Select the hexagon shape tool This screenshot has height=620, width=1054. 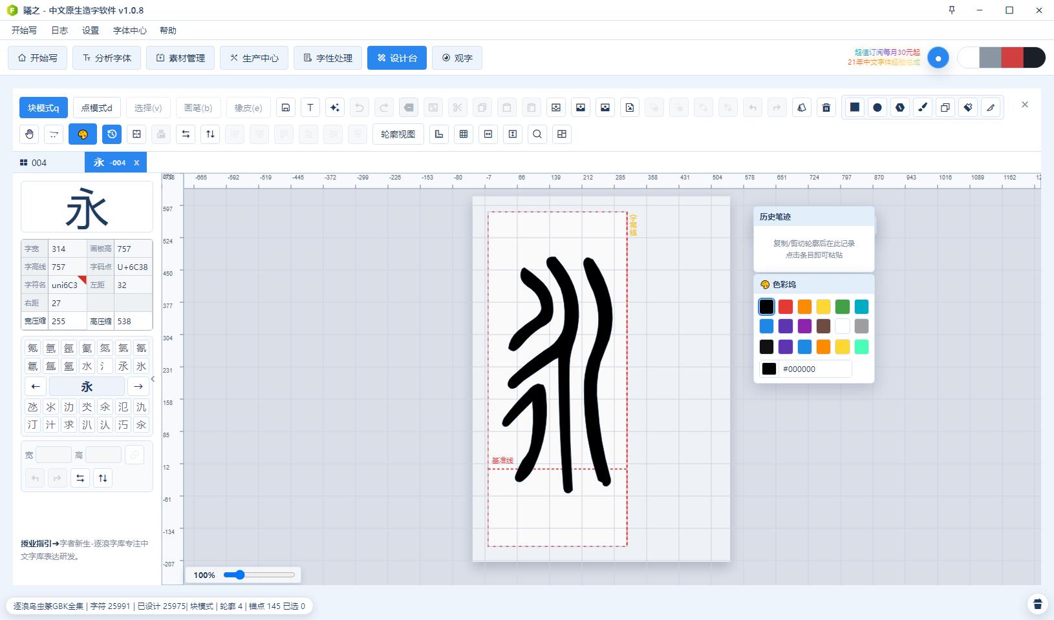(x=900, y=107)
